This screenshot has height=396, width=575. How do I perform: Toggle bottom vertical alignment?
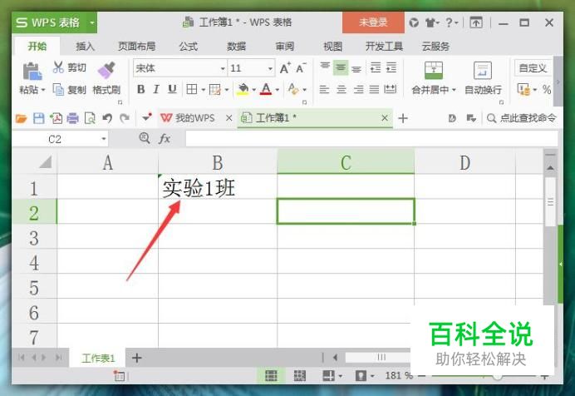tap(356, 68)
